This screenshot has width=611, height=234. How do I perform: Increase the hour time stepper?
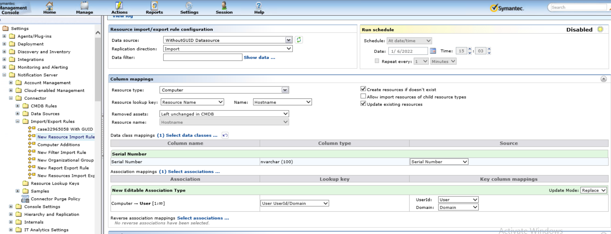pos(470,49)
